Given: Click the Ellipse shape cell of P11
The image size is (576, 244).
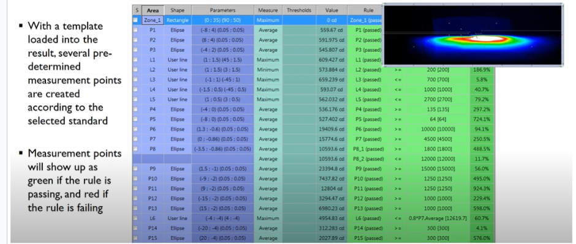Looking at the screenshot, I should [178, 189].
